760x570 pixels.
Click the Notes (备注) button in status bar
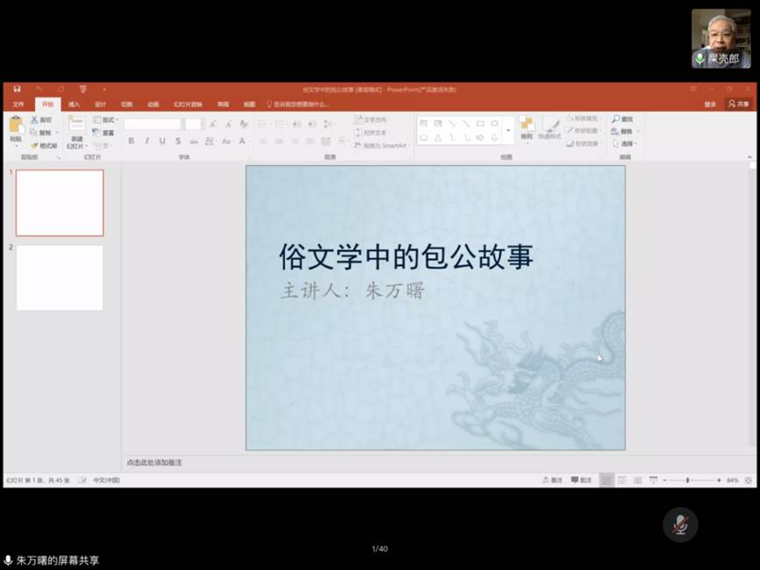coord(553,480)
